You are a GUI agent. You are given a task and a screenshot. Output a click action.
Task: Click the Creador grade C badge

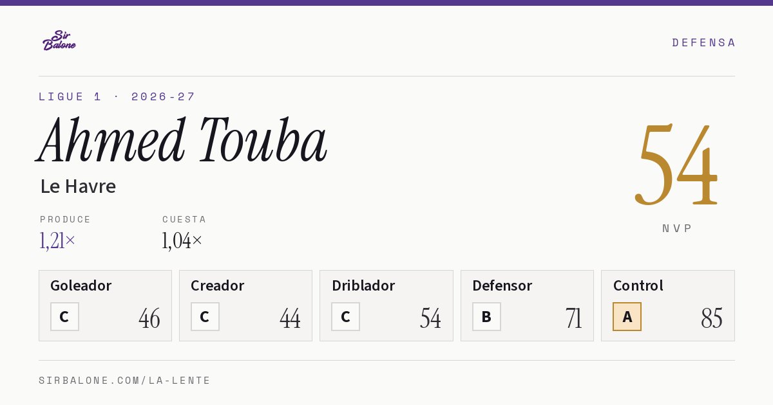(205, 317)
